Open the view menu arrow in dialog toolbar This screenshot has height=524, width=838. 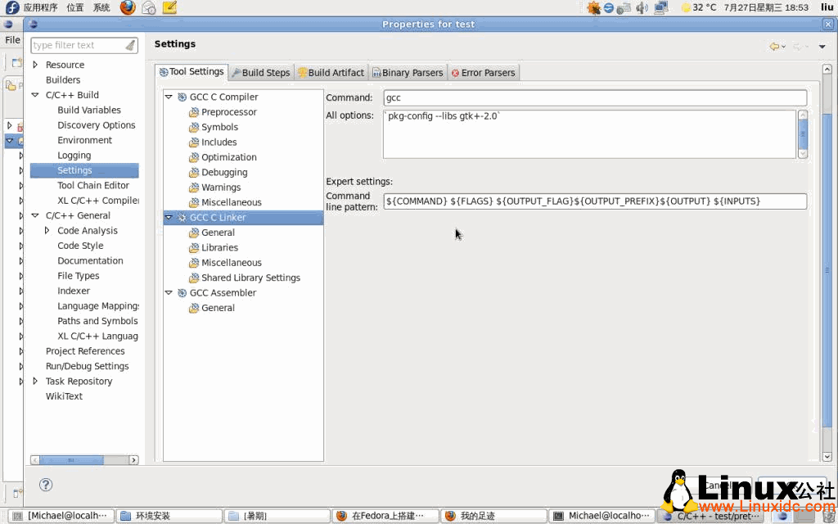[x=823, y=47]
